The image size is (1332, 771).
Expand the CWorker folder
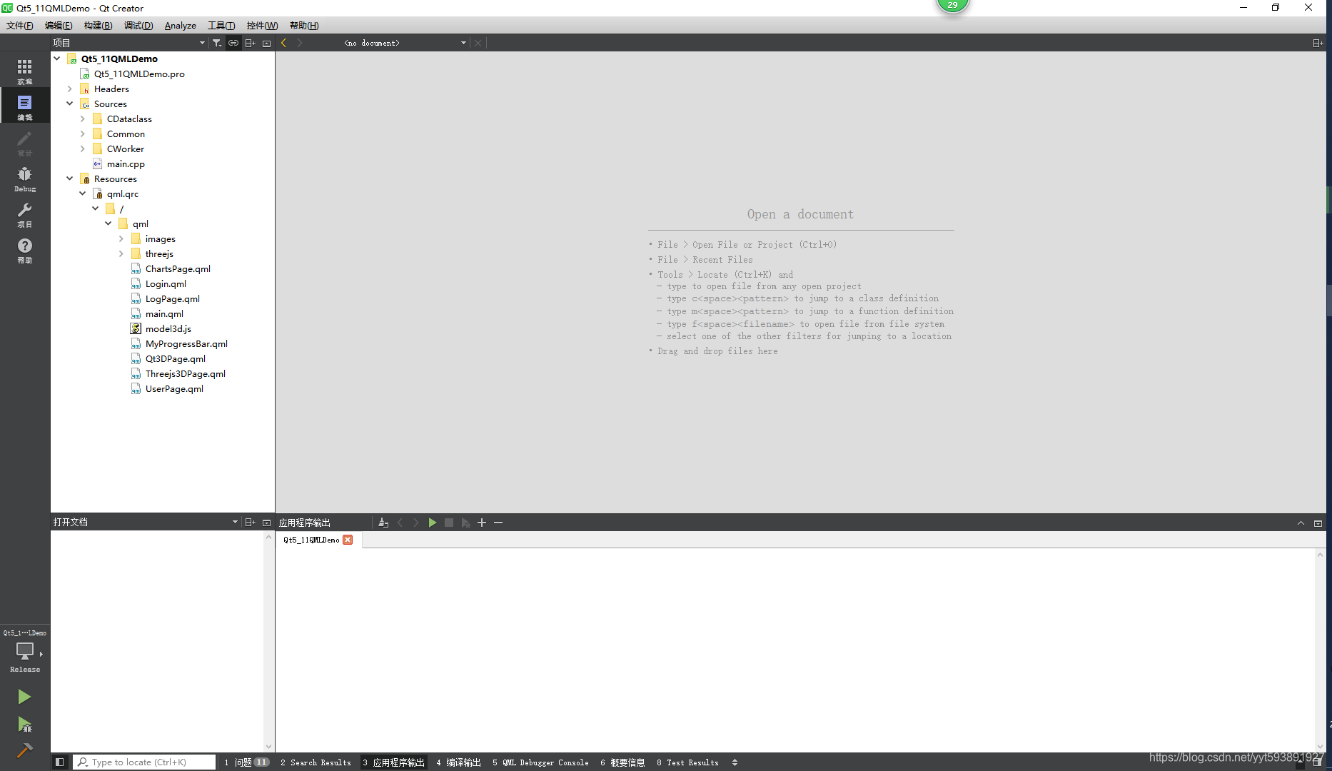[83, 148]
